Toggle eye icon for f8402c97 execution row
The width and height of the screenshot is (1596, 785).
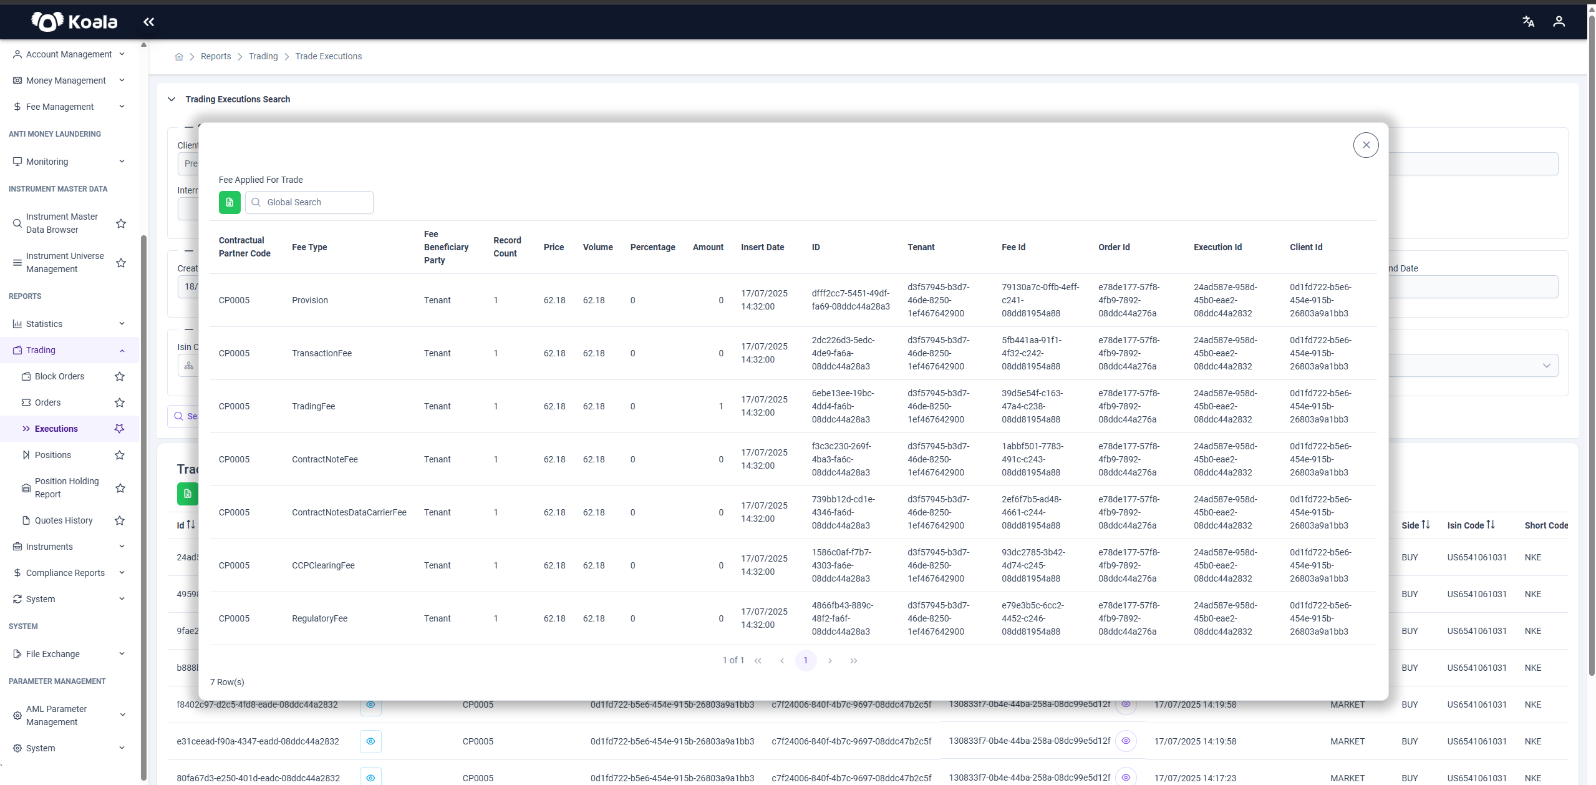click(370, 705)
